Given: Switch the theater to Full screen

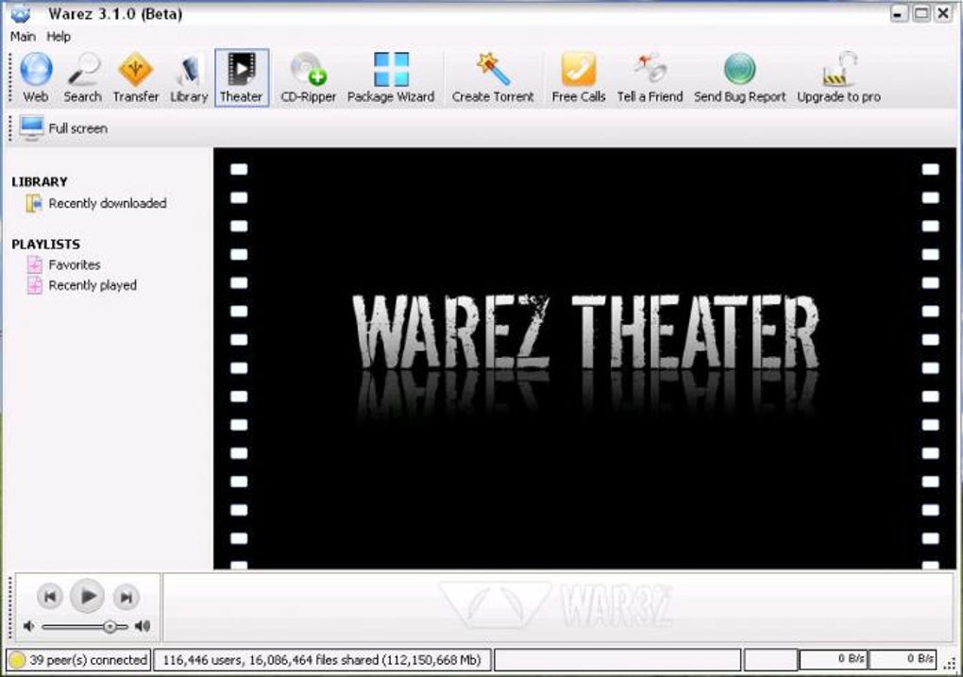Looking at the screenshot, I should click(63, 128).
